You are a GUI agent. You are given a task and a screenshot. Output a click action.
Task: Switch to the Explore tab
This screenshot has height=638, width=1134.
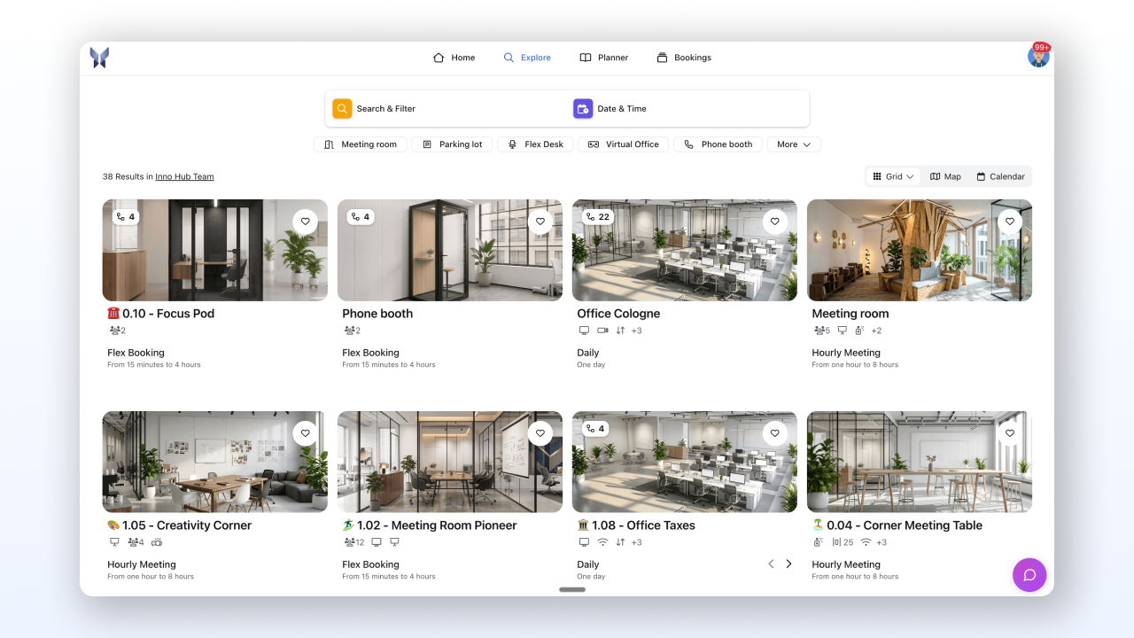(527, 58)
